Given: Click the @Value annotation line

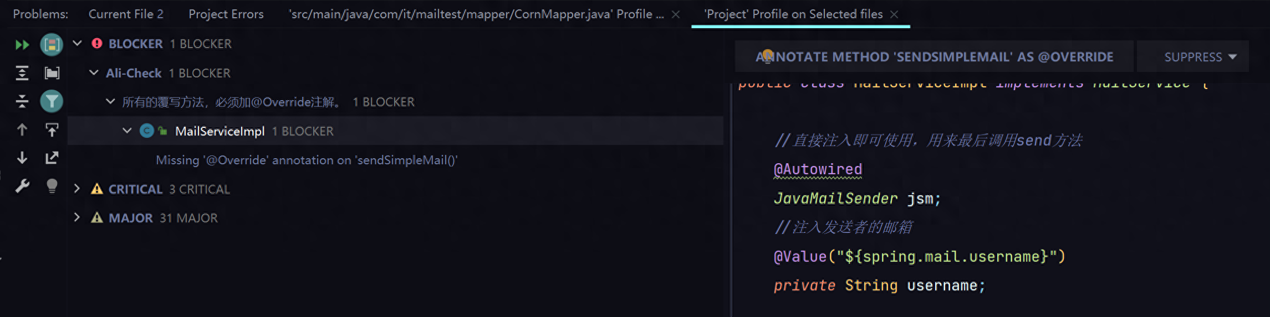Looking at the screenshot, I should point(919,257).
